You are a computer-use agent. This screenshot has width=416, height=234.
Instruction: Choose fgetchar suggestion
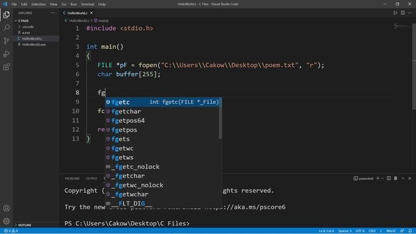pyautogui.click(x=162, y=111)
